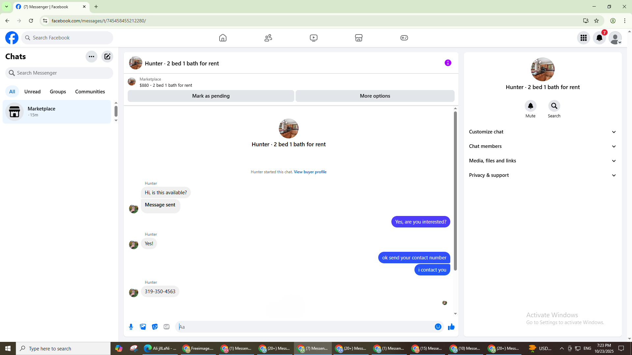Click the voice clip microphone icon
This screenshot has width=632, height=355.
click(x=131, y=327)
